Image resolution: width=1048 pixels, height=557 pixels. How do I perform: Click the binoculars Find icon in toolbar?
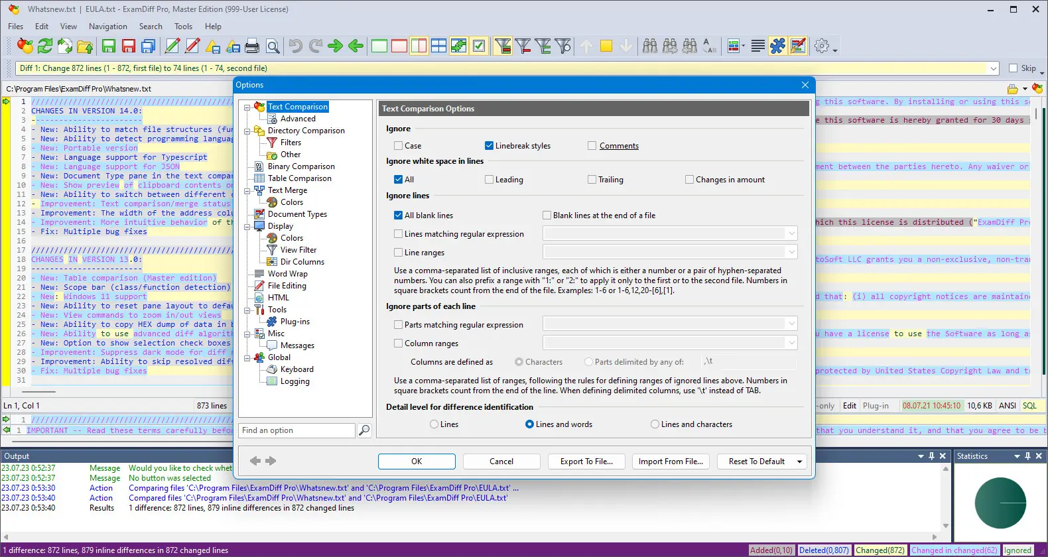tap(650, 46)
